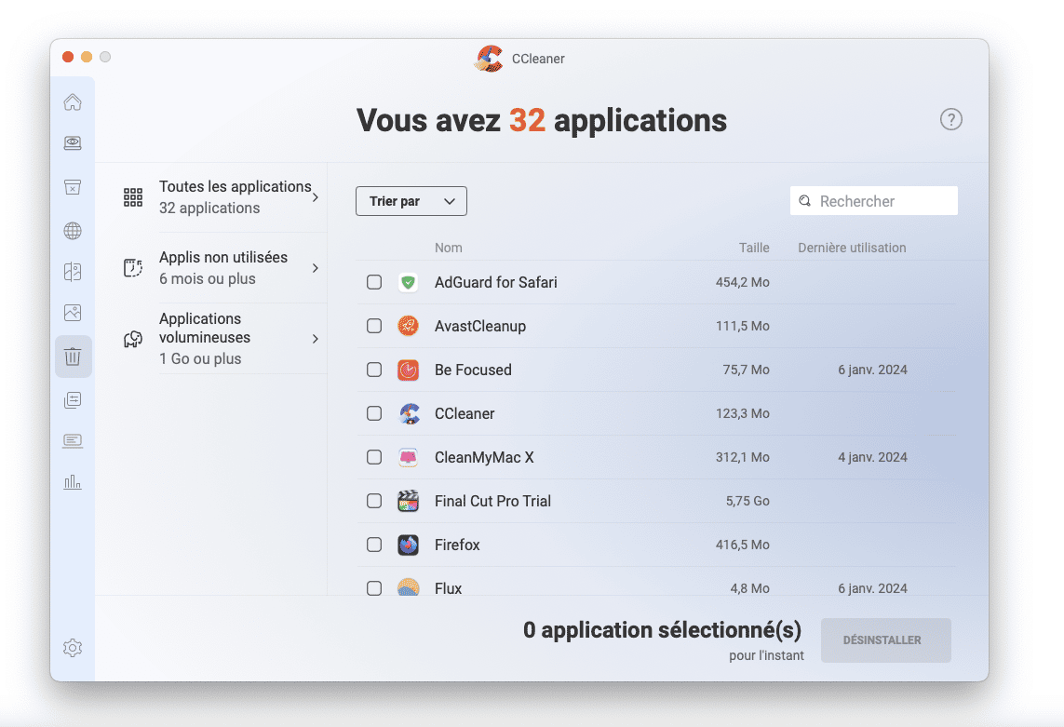Click the AvastCleanup rocket icon
This screenshot has width=1064, height=727.
click(408, 326)
